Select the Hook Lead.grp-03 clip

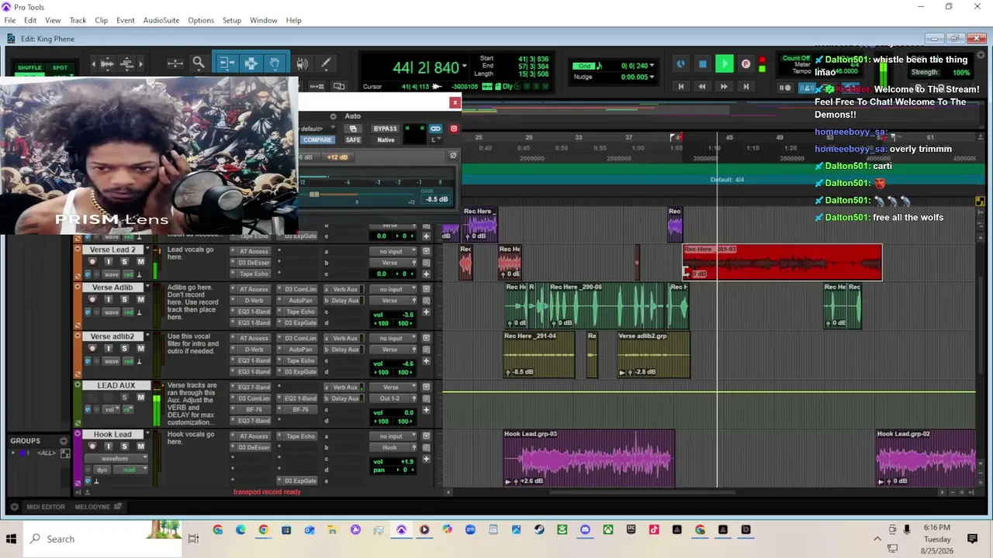pos(589,458)
